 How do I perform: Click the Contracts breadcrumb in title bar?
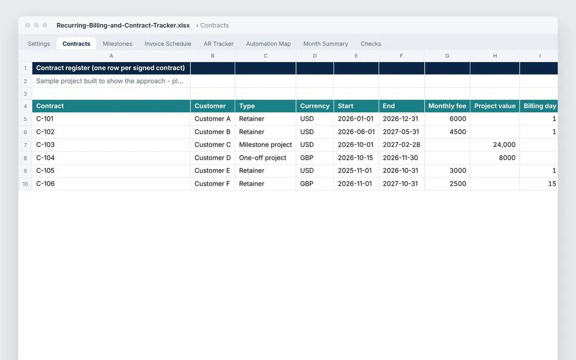(215, 25)
